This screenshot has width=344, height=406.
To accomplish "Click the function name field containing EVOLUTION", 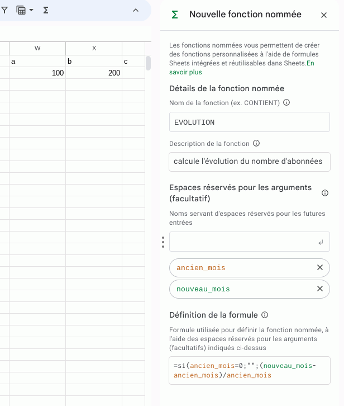I will coord(249,122).
